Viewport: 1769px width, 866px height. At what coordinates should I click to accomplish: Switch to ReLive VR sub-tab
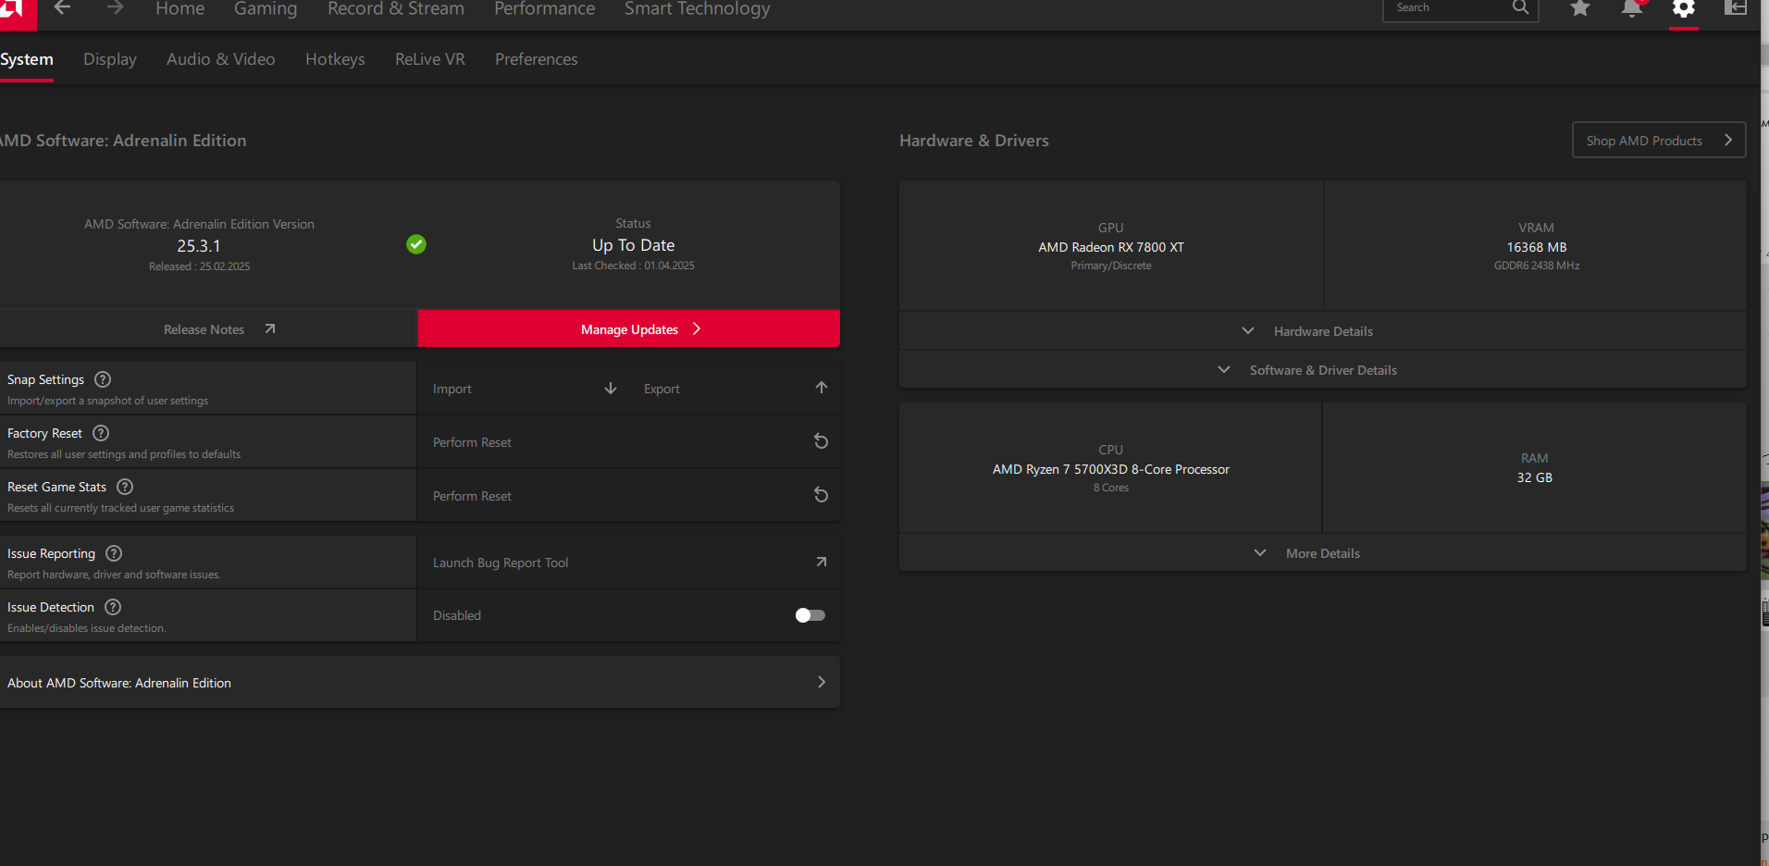point(430,59)
